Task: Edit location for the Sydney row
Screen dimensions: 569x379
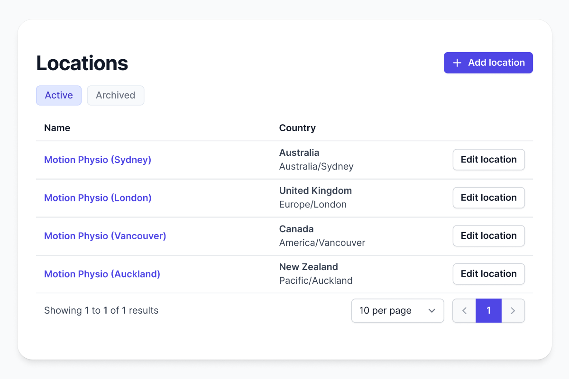Action: tap(488, 160)
